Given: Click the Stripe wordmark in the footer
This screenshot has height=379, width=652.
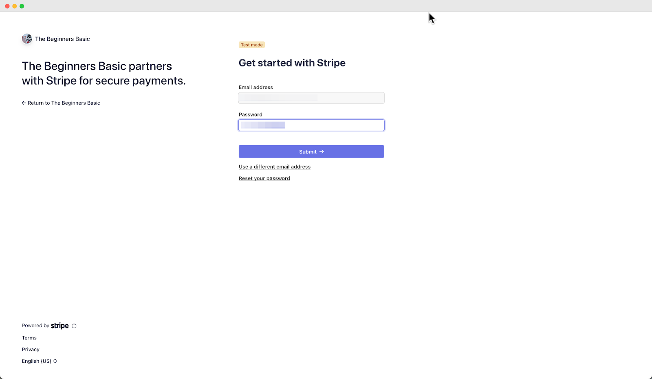Looking at the screenshot, I should [60, 325].
